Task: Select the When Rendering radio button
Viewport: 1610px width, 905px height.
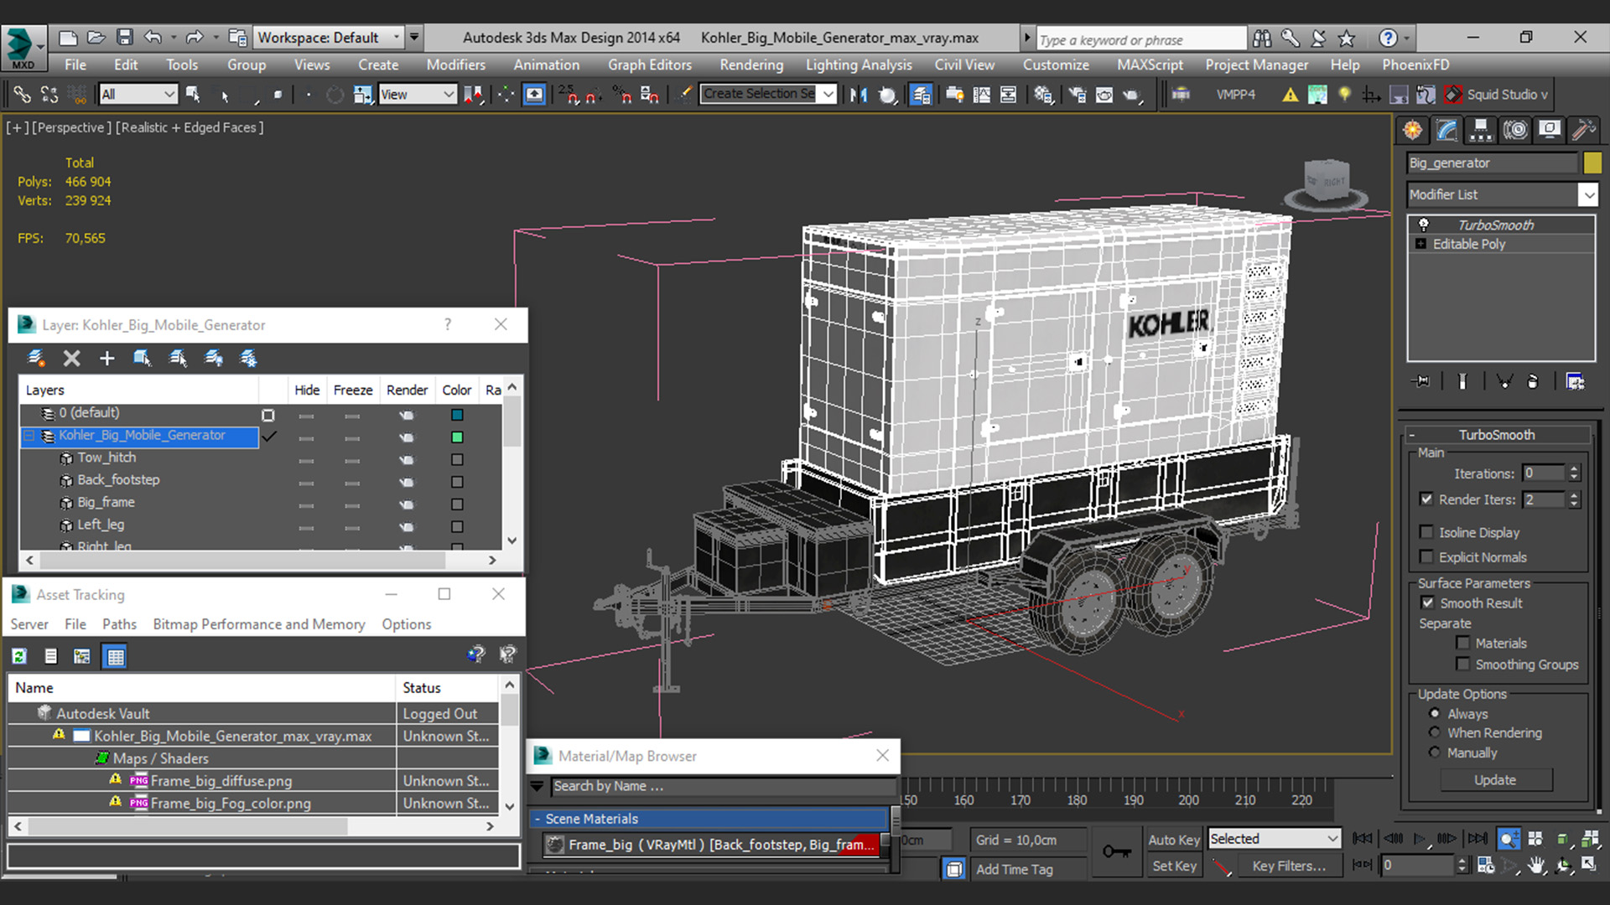Action: 1435,732
